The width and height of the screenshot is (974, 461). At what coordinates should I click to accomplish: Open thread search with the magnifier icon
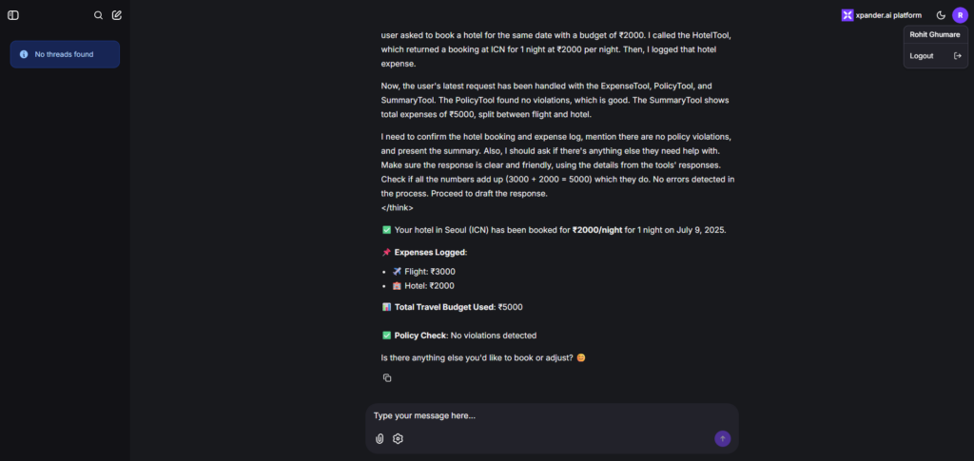tap(98, 15)
